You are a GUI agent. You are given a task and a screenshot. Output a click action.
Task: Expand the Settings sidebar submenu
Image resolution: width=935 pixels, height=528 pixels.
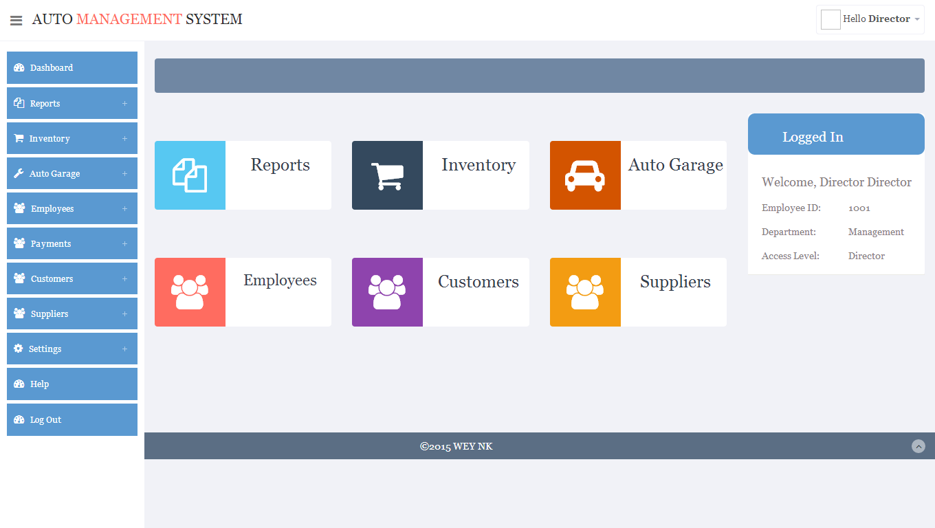point(124,349)
